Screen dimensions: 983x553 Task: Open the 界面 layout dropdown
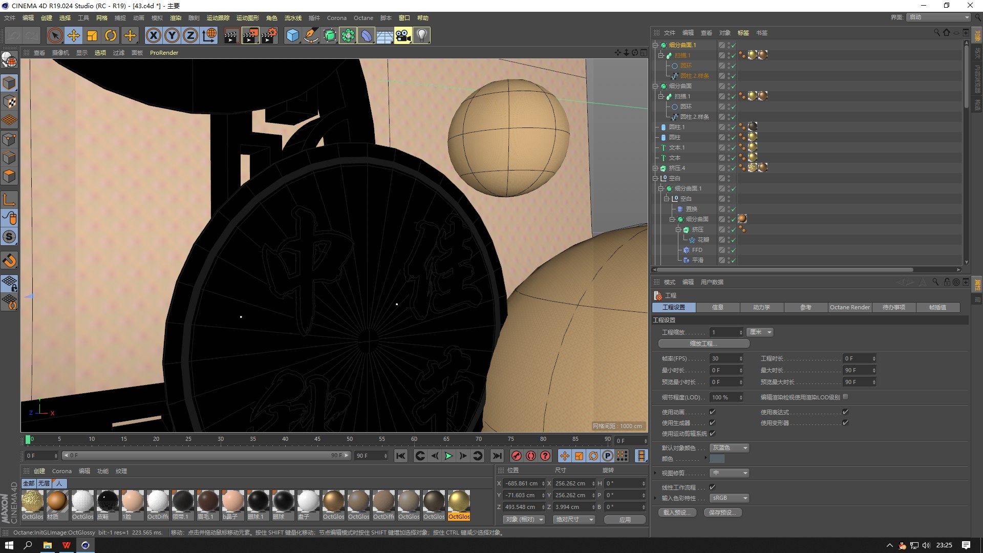(x=939, y=17)
